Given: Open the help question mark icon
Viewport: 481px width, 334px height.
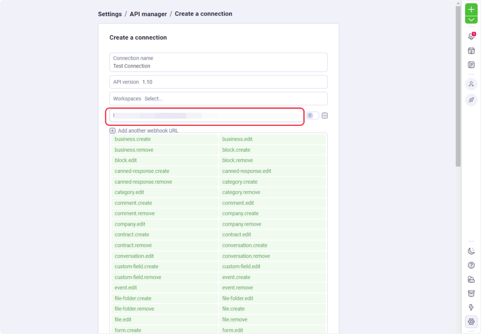Looking at the screenshot, I should pos(471,265).
